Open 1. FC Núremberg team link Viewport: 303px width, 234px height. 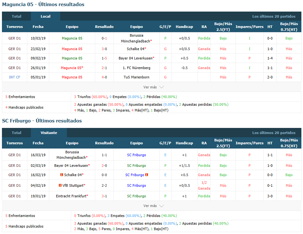pos(136,68)
